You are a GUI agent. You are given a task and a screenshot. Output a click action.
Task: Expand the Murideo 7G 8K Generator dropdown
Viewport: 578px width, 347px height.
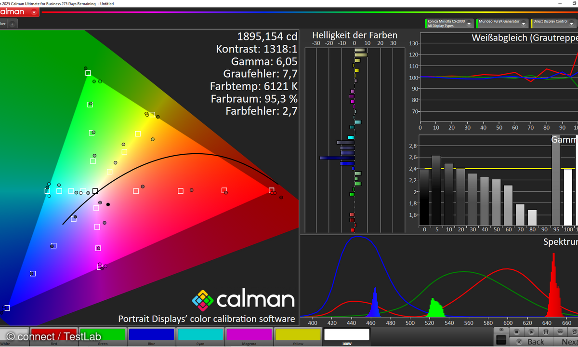(x=524, y=23)
